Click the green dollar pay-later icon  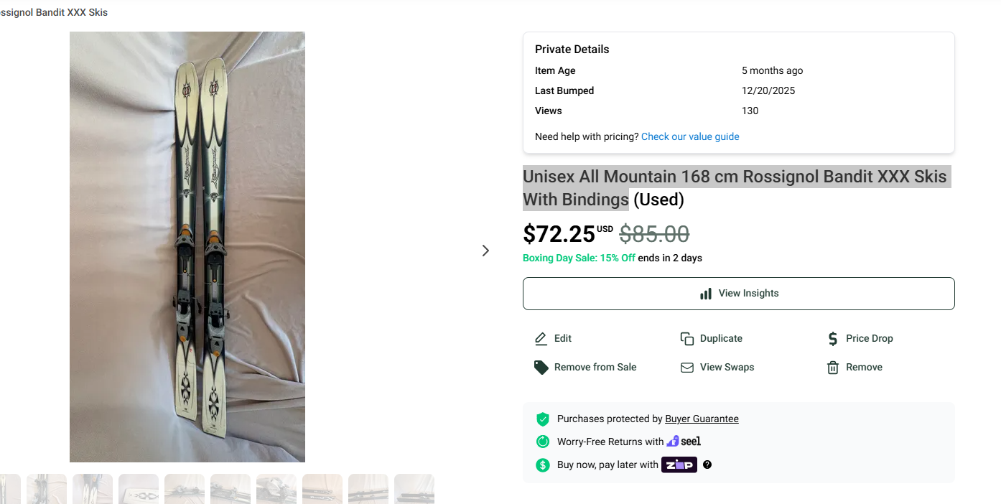coord(543,465)
